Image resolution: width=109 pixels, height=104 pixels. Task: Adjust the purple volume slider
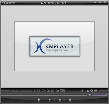pyautogui.click(x=100, y=95)
